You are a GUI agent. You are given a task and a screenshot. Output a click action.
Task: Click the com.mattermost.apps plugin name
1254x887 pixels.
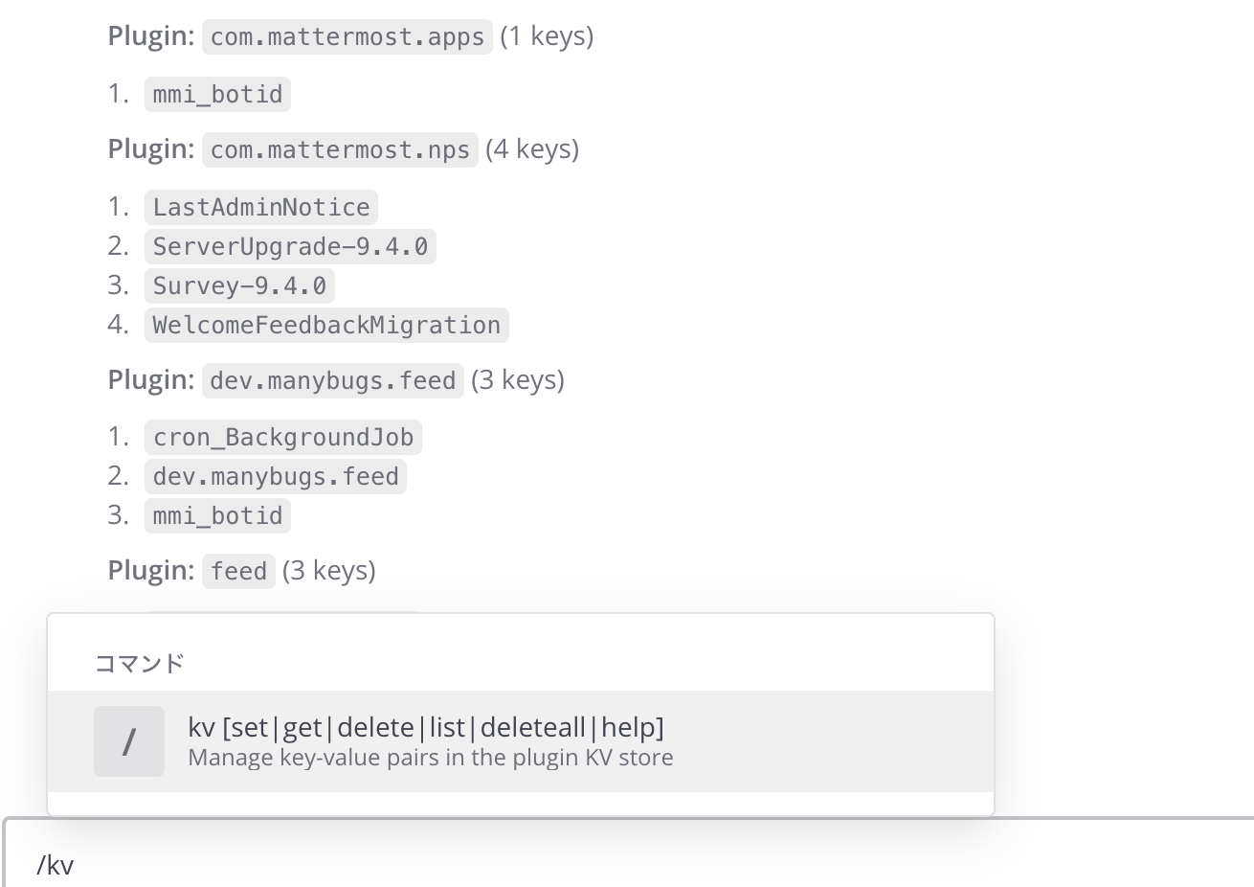(347, 37)
